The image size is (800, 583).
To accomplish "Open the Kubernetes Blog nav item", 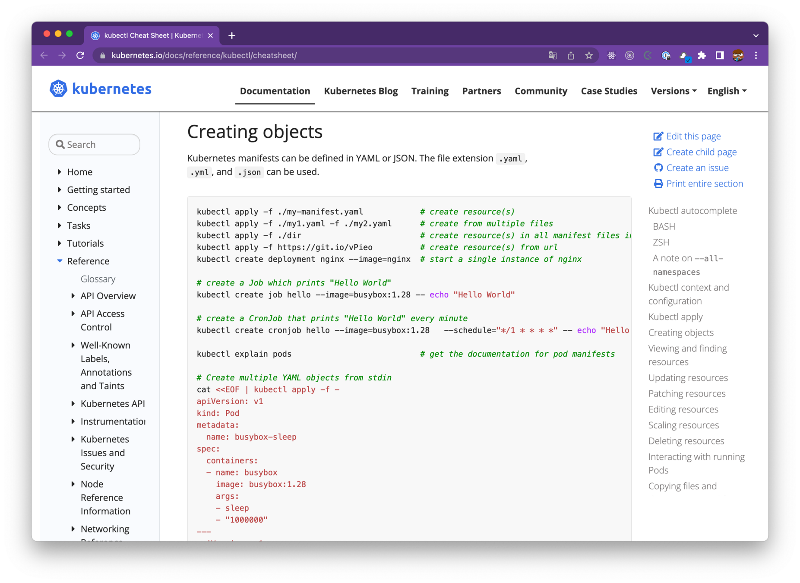I will [x=361, y=91].
